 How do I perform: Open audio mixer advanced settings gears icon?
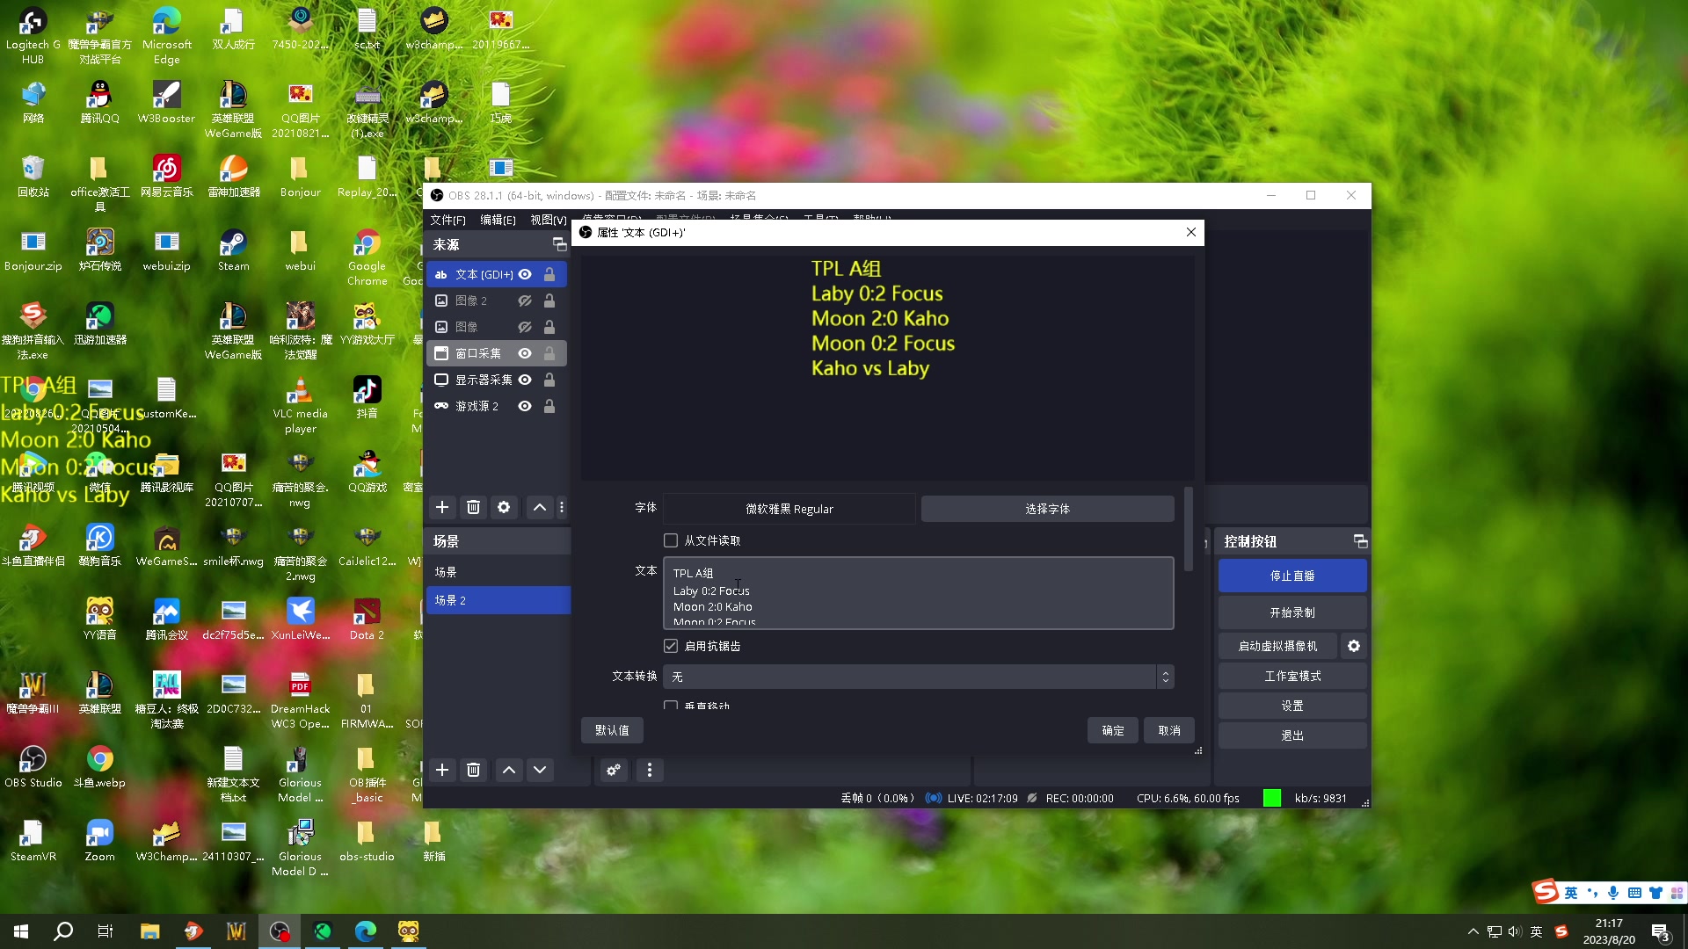[614, 770]
